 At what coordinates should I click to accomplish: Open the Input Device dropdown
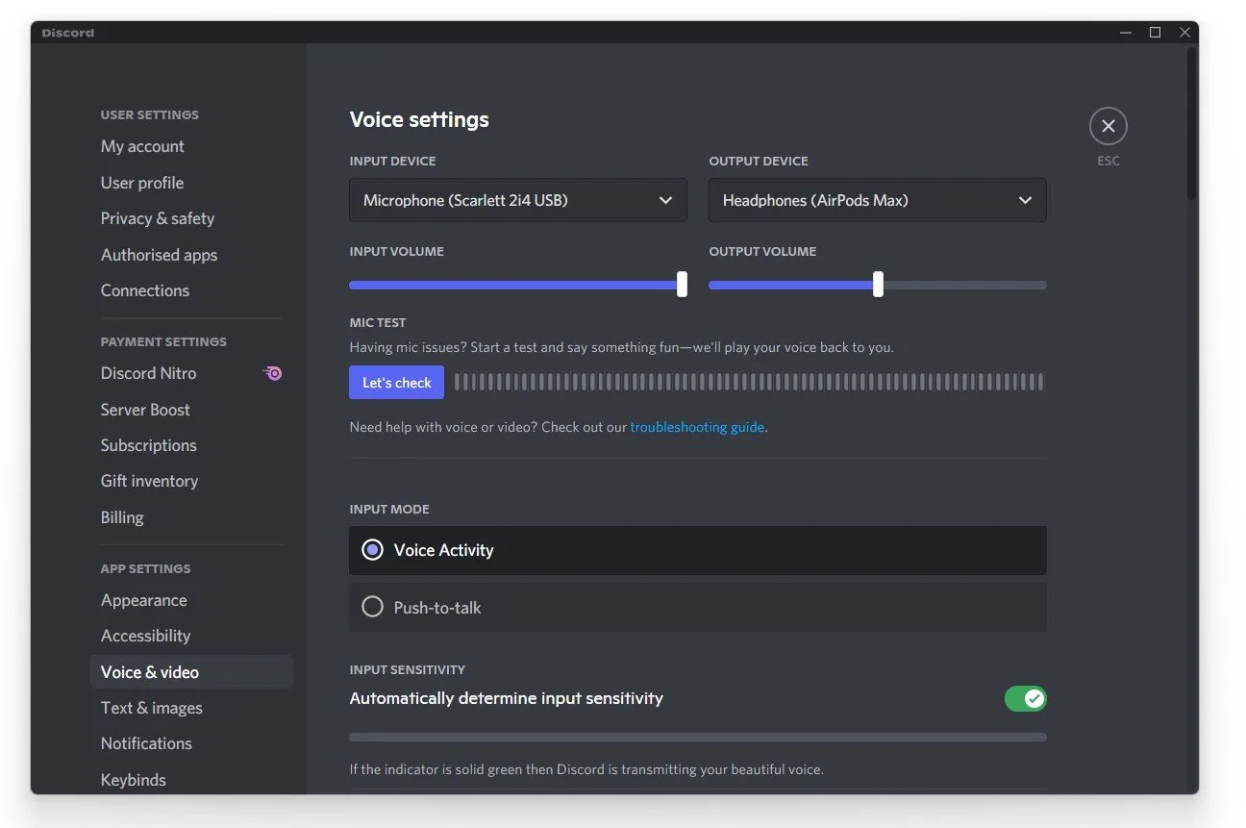517,200
